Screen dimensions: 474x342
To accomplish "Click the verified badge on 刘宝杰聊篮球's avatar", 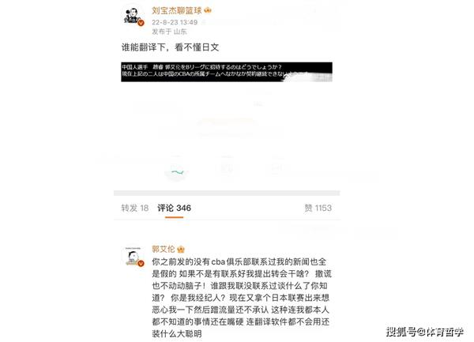I will point(141,23).
